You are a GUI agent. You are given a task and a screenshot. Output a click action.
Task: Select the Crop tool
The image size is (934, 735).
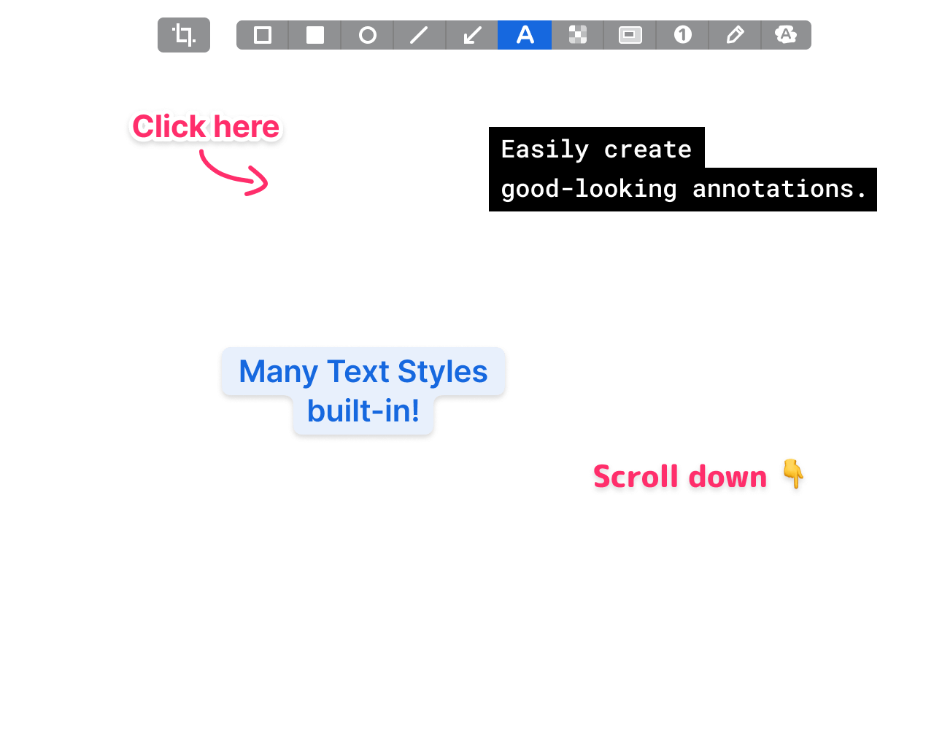[x=184, y=35]
